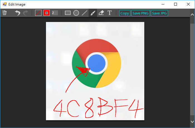
Task: Select the Brush freehand tool
Action: pos(93,13)
